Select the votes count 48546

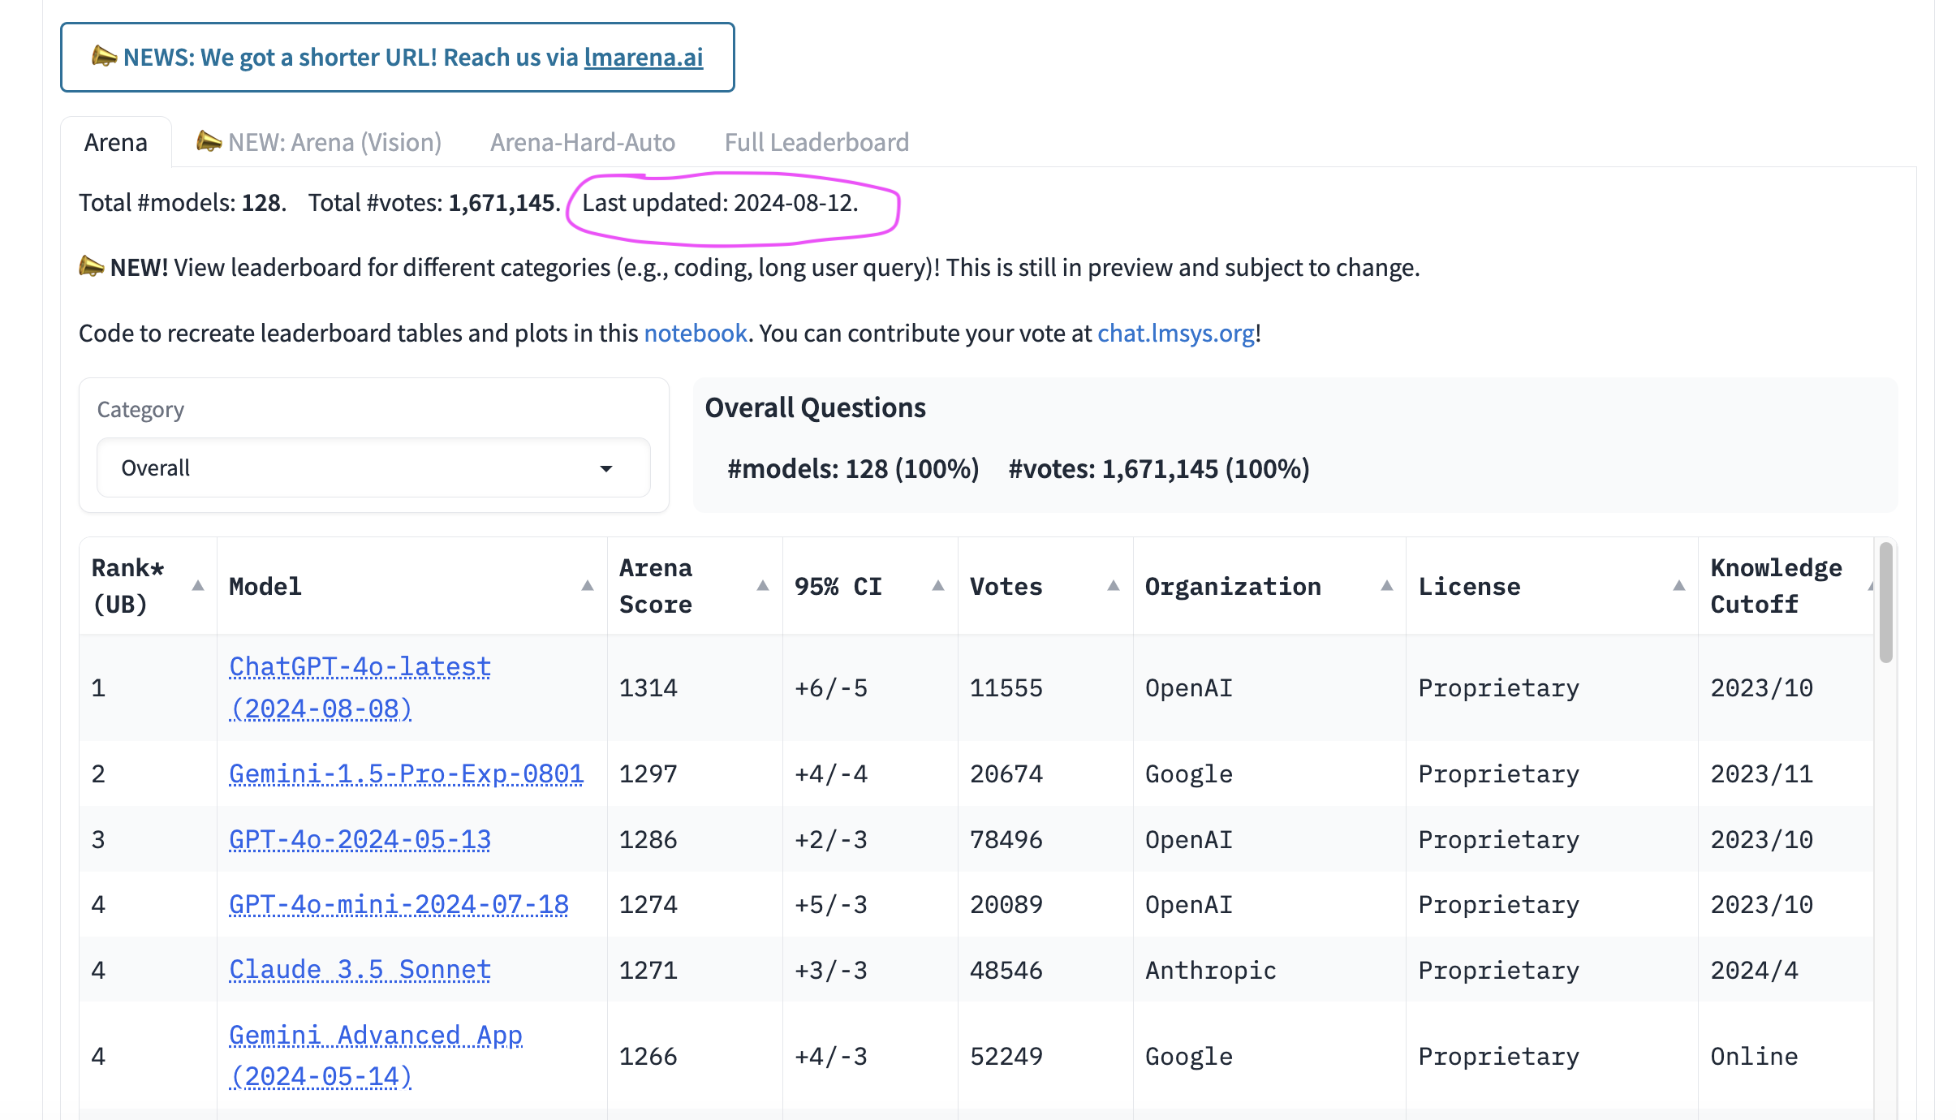pos(1006,970)
